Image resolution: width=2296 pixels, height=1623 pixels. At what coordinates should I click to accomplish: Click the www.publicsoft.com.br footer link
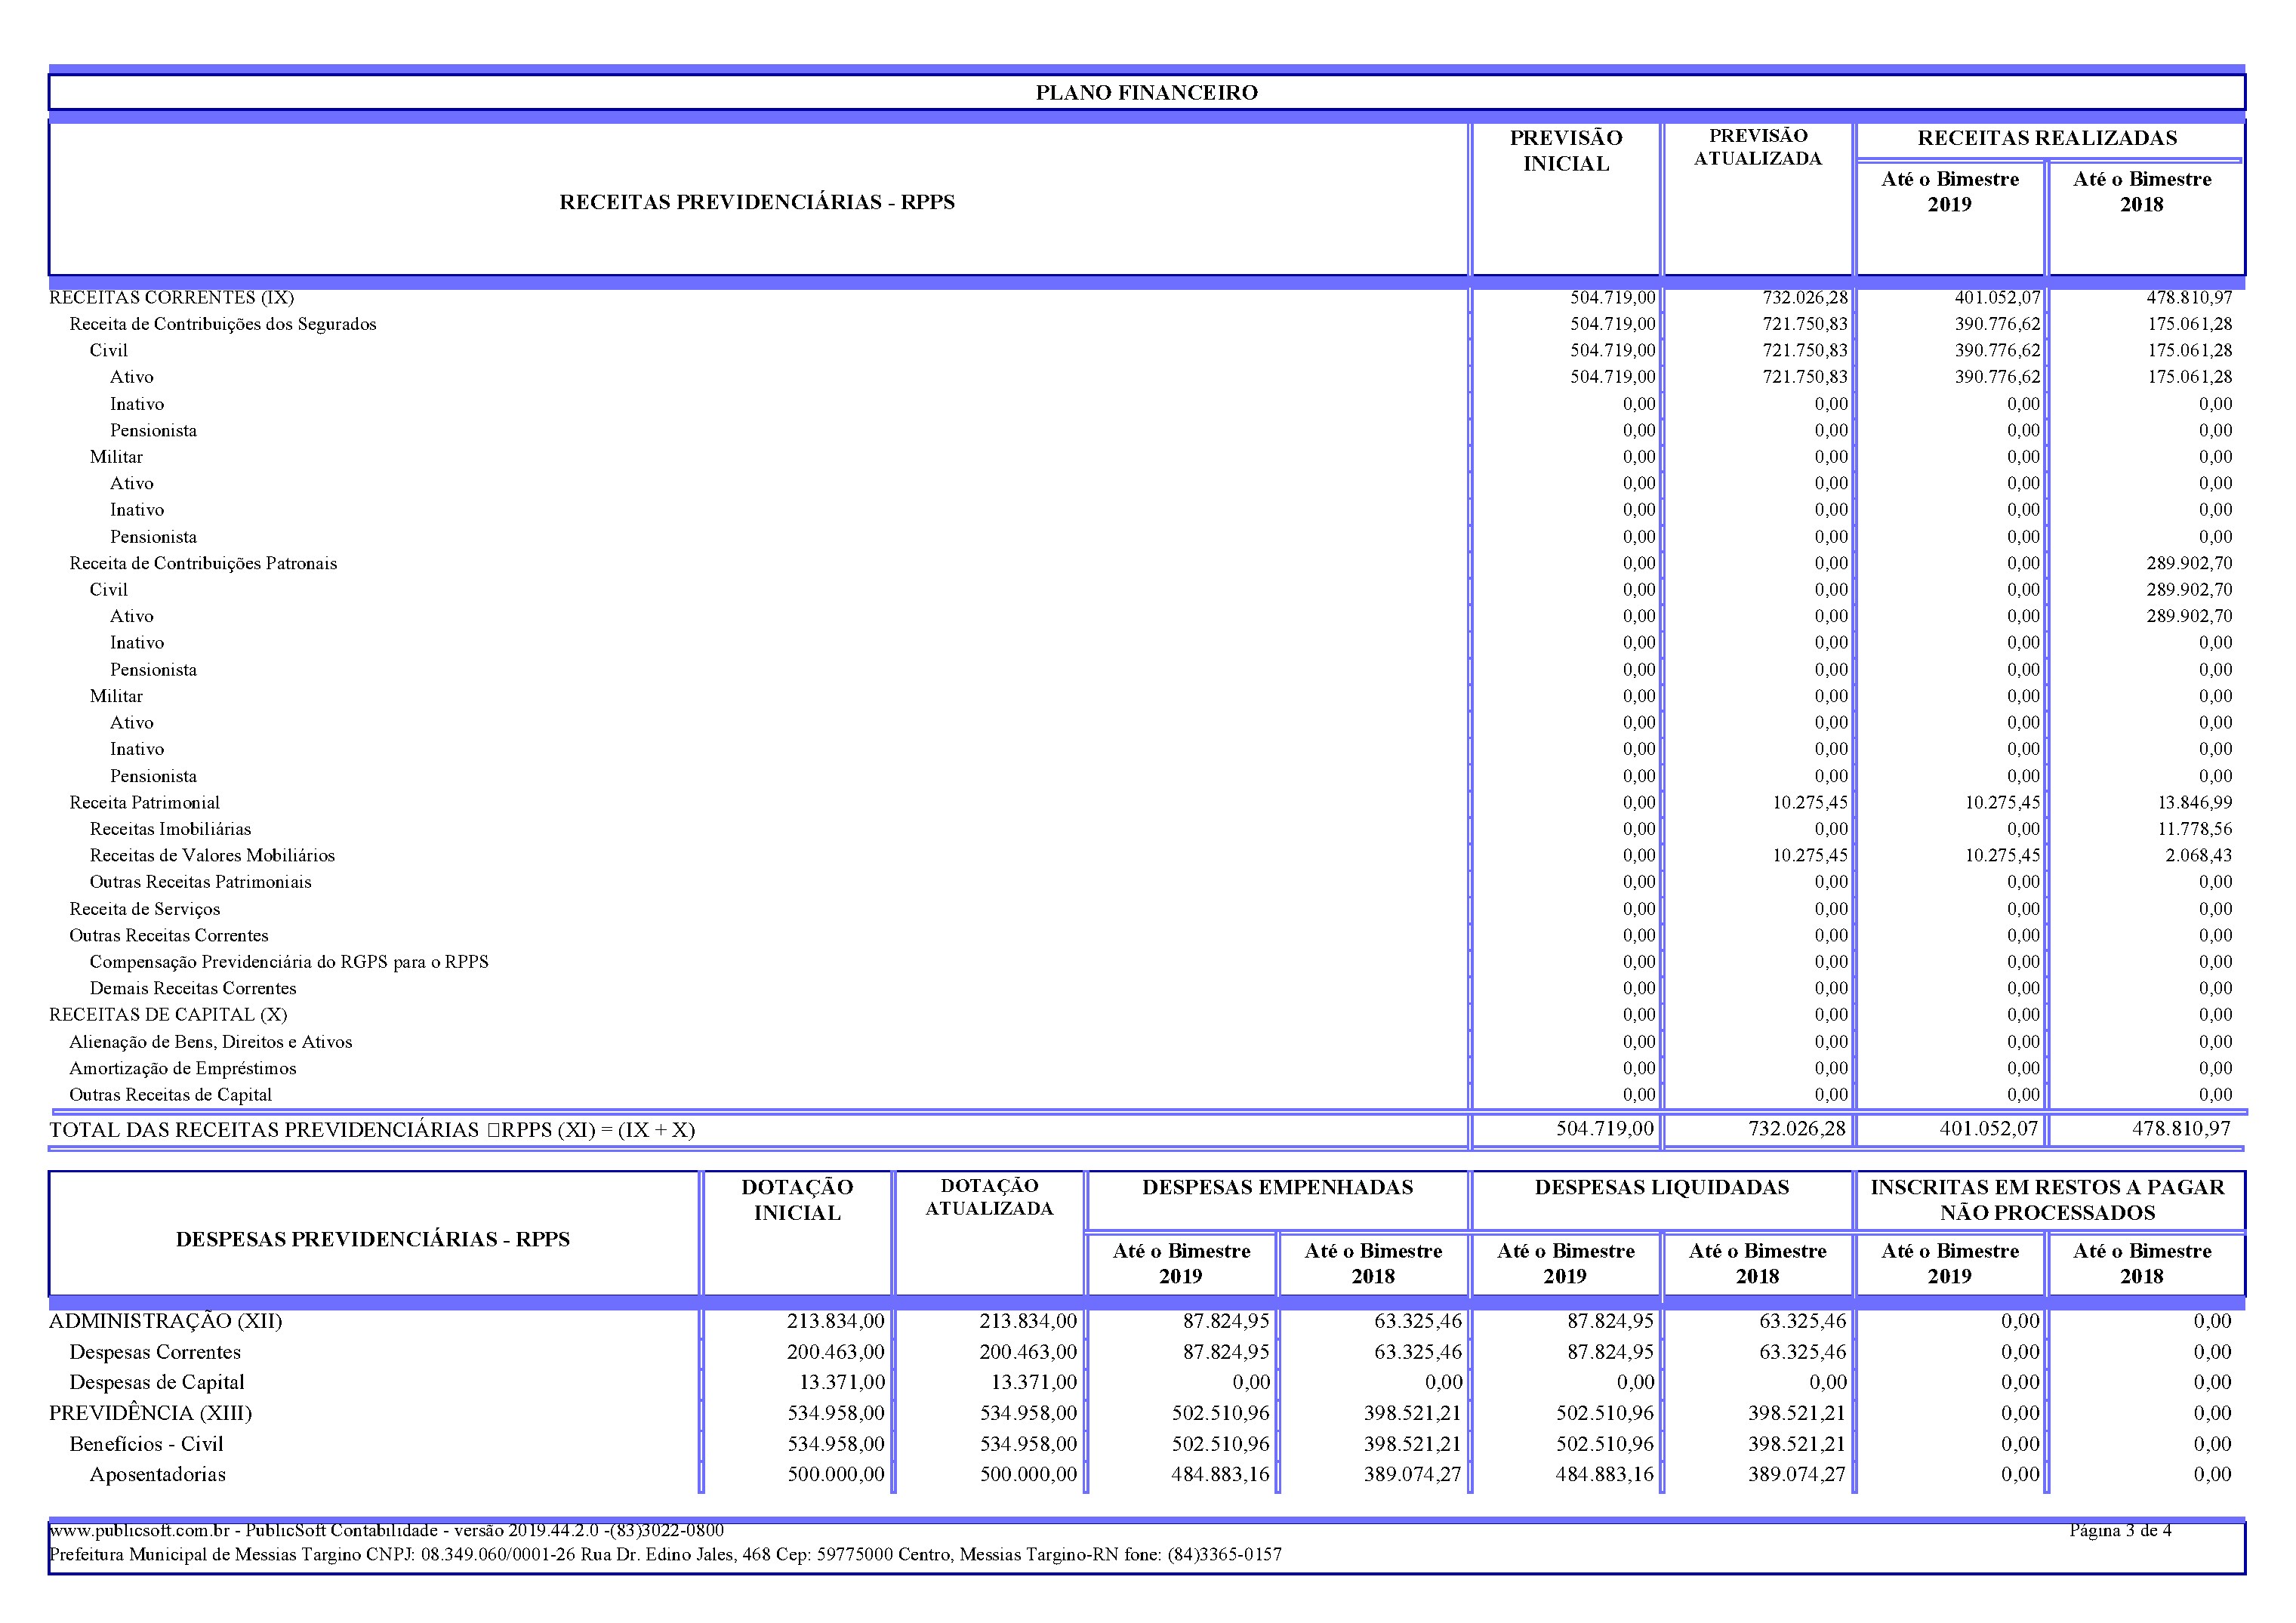[x=139, y=1530]
